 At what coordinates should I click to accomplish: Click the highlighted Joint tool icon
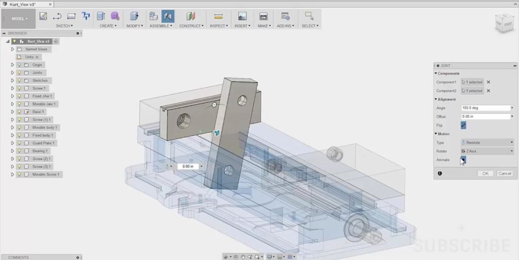click(x=168, y=16)
